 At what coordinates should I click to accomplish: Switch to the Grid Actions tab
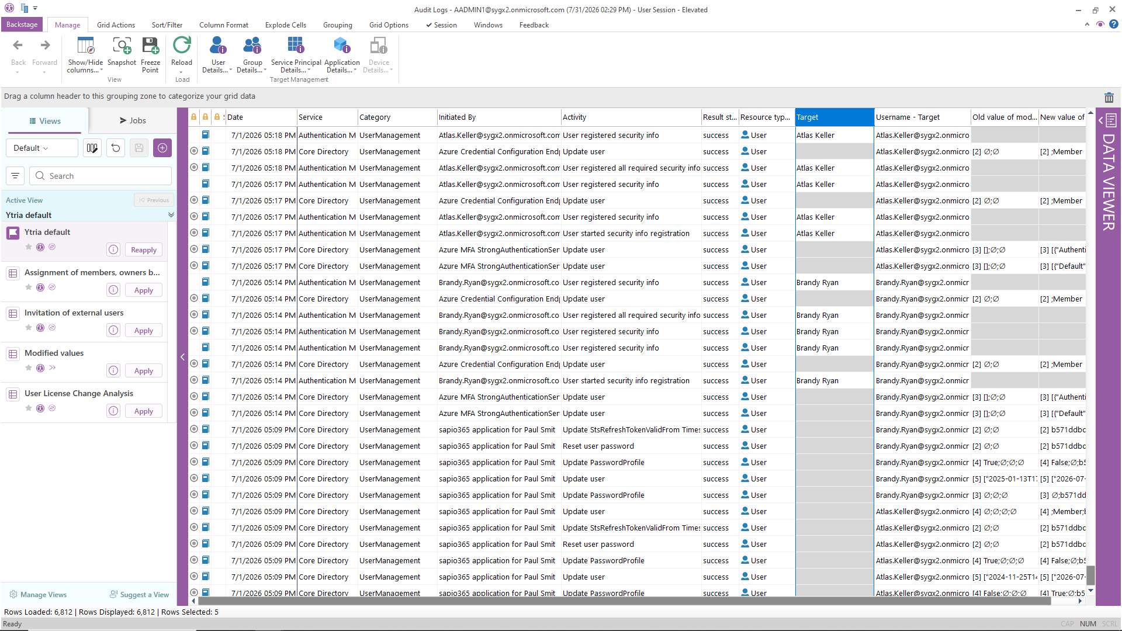click(x=116, y=25)
